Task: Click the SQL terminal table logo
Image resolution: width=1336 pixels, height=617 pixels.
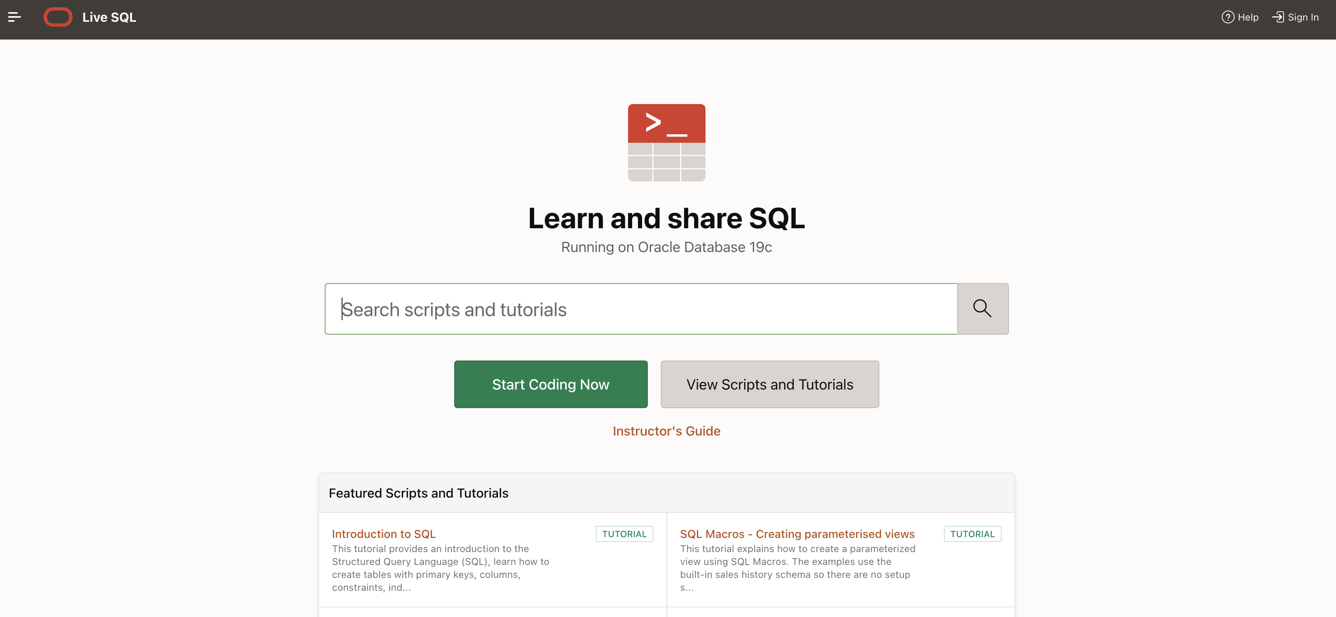Action: pyautogui.click(x=666, y=143)
